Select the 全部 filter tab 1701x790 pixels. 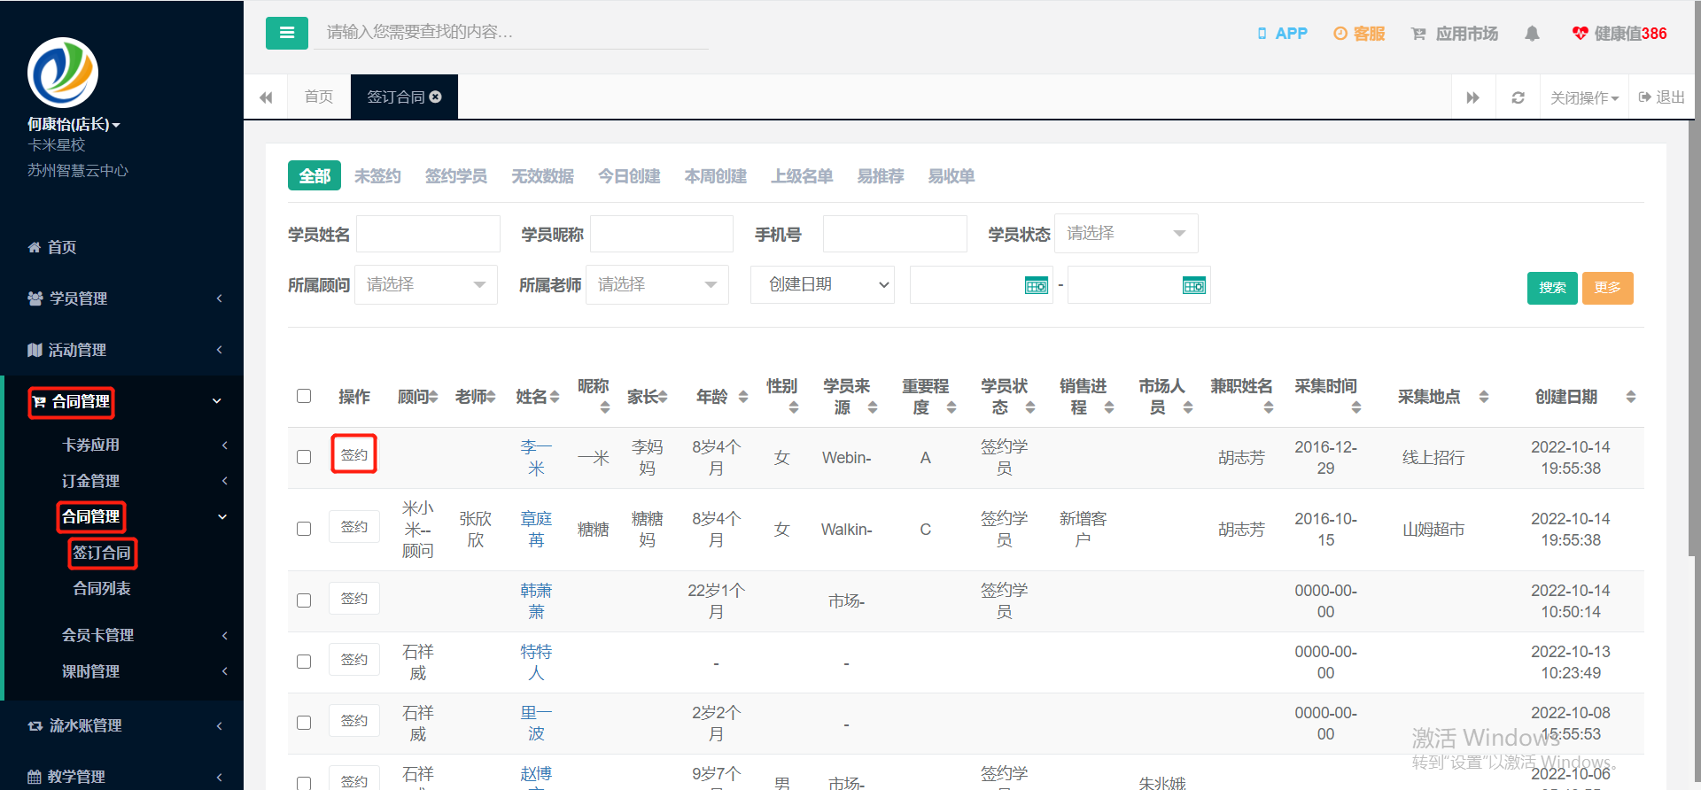point(315,176)
